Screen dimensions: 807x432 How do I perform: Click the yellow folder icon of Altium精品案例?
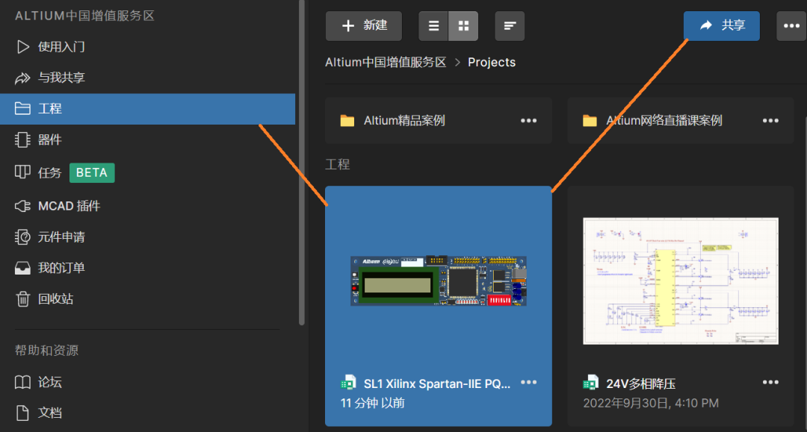coord(347,121)
